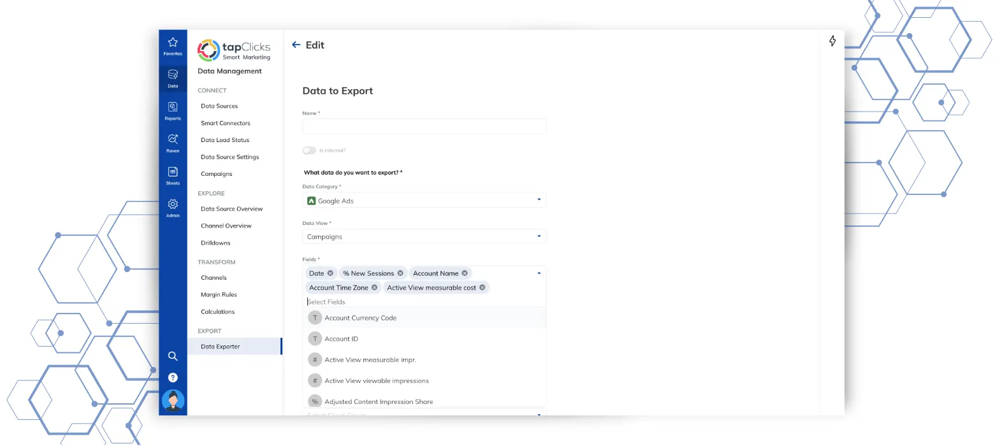Click the Data to Export heading
The image size is (1004, 446).
click(338, 91)
